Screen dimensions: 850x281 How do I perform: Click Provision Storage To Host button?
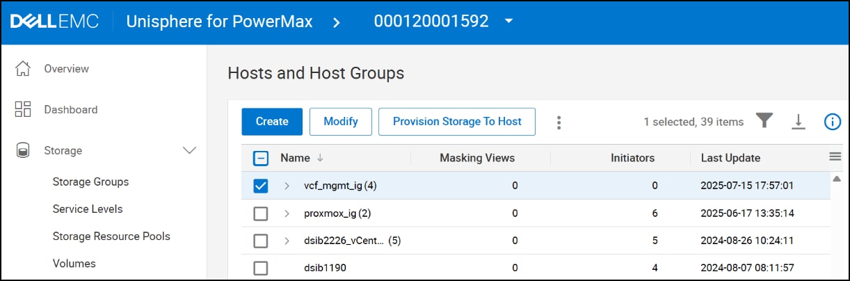tap(457, 122)
